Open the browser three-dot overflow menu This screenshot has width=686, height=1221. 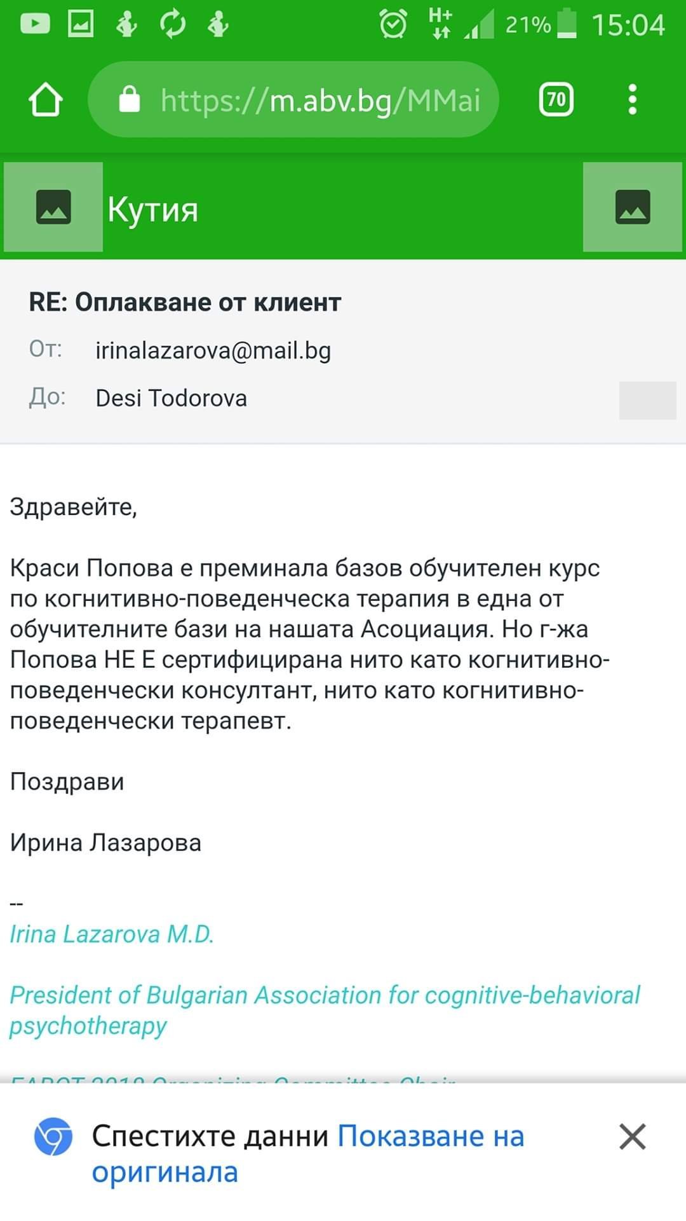[x=632, y=100]
